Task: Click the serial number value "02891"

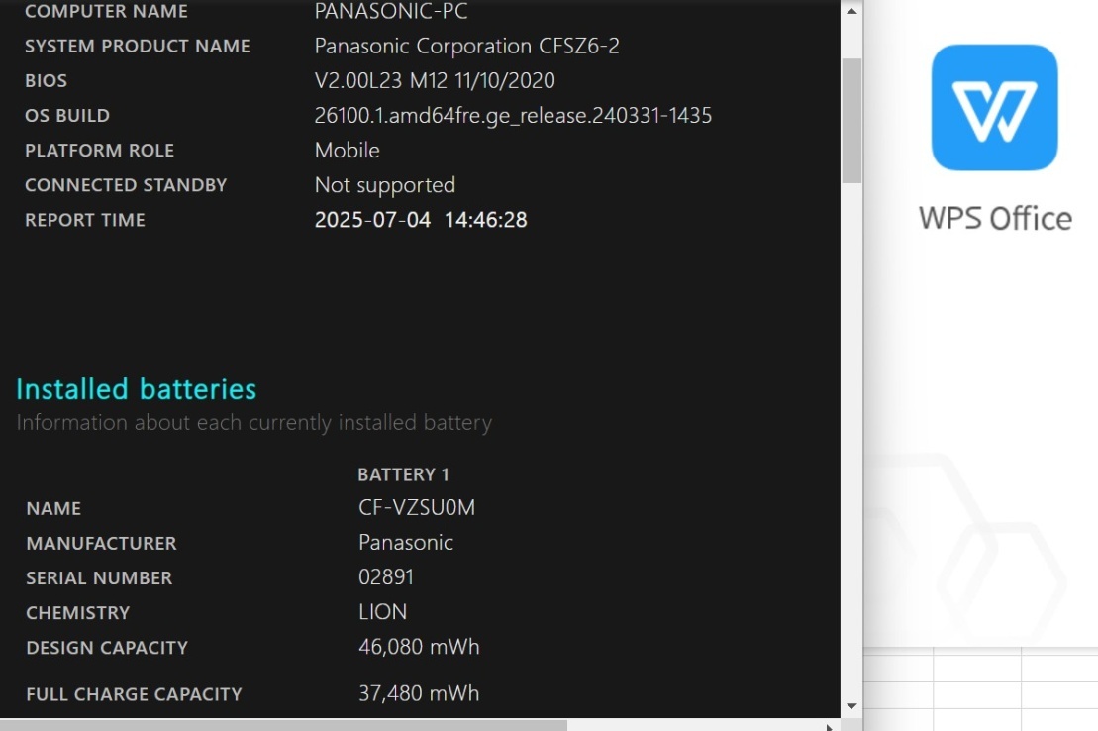Action: 386,577
